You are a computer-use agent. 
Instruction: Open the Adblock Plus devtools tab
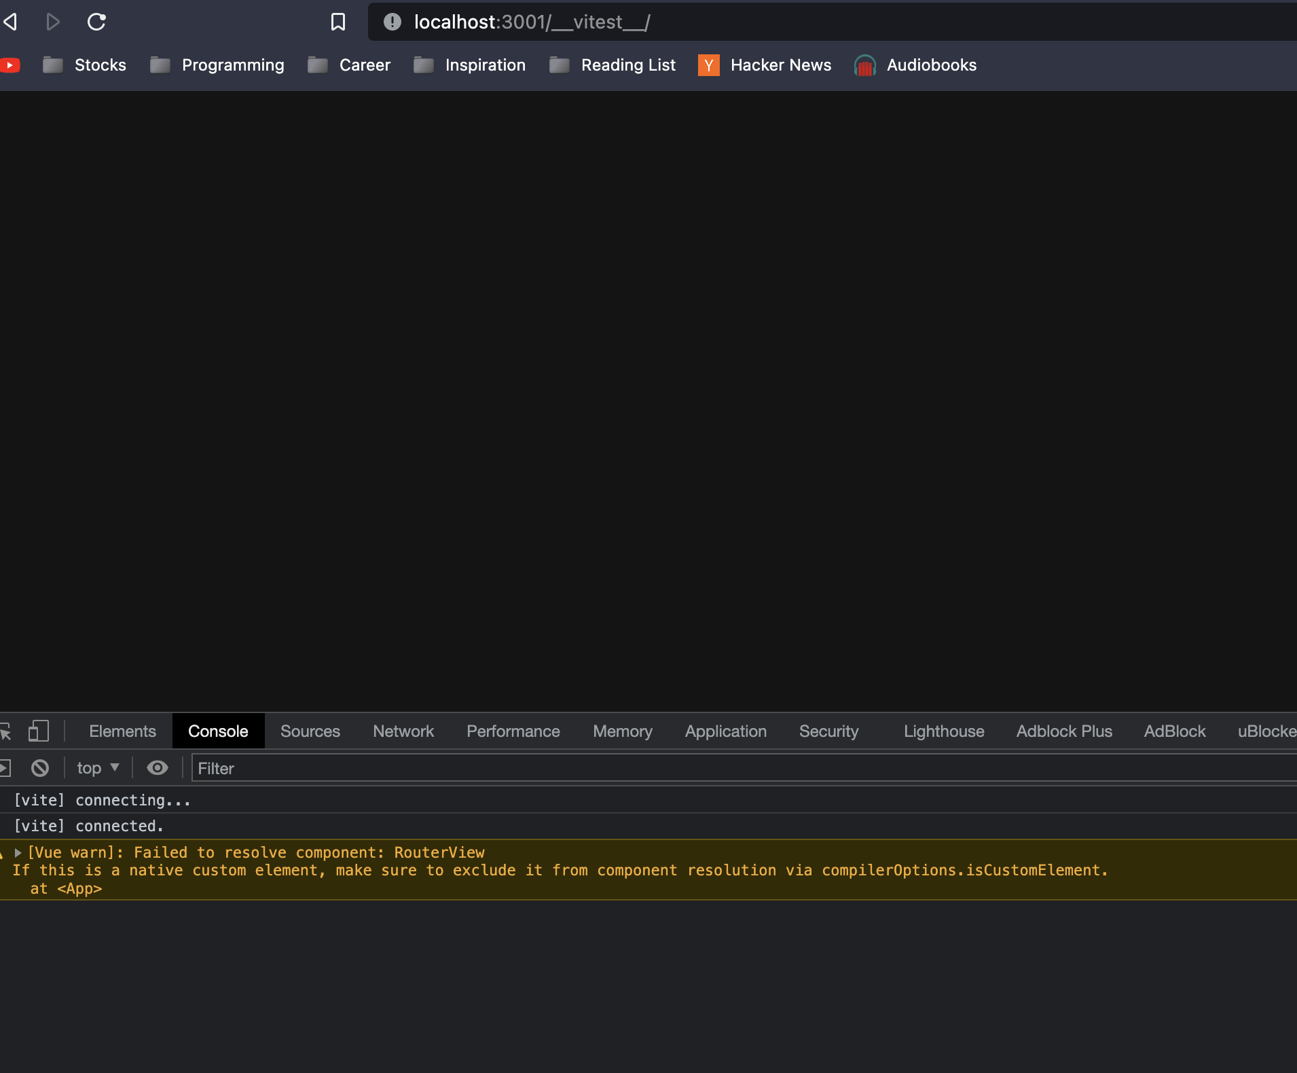pyautogui.click(x=1064, y=731)
